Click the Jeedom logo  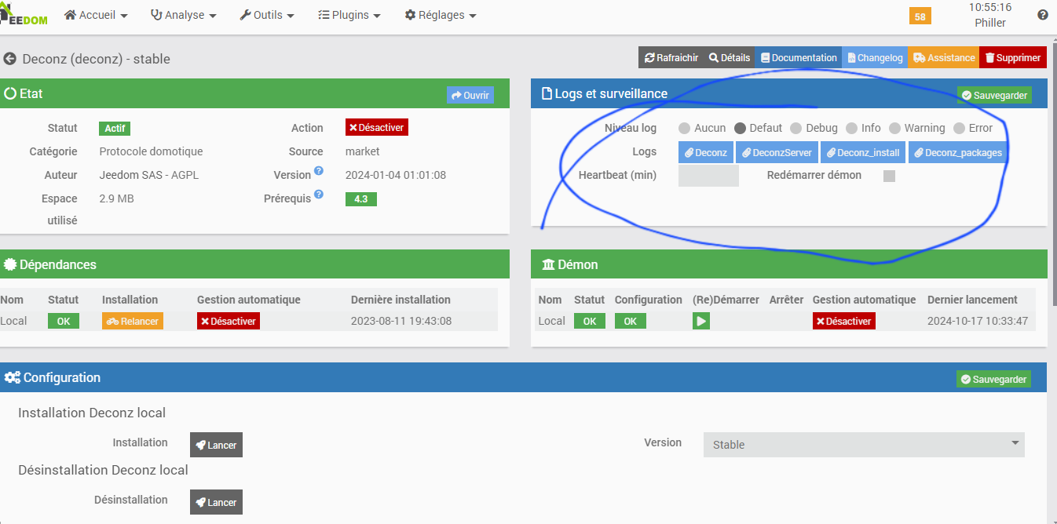click(x=24, y=15)
